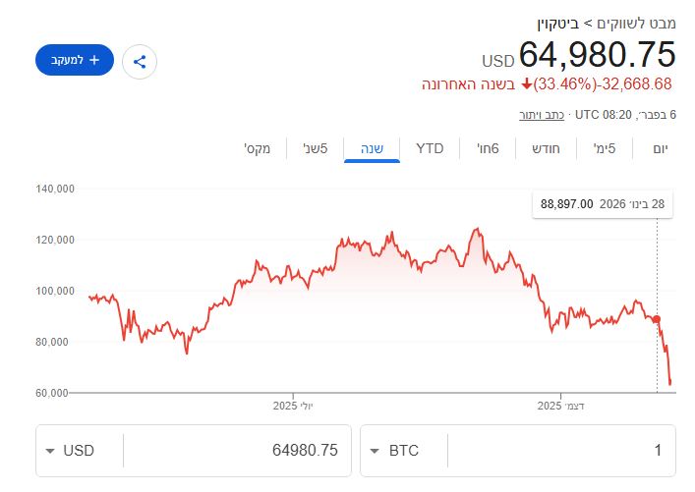Select the YTD tab

pyautogui.click(x=430, y=148)
